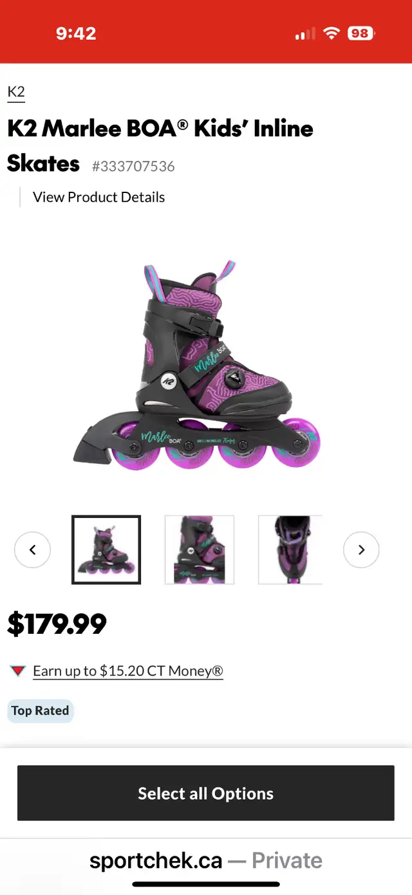Show previous product image with left arrow
The width and height of the screenshot is (412, 895).
coord(32,549)
